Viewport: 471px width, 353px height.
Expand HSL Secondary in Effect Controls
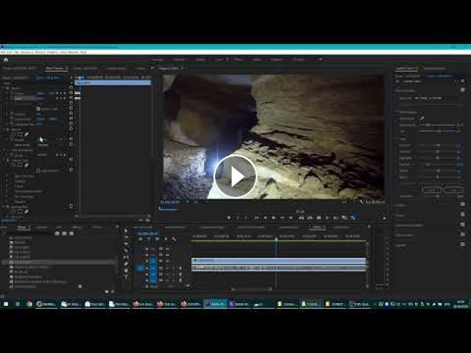(7, 196)
